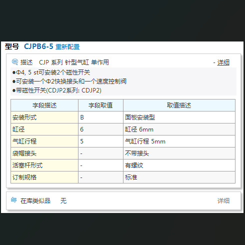Viewport: 245px width, 245px height.
Task: Click the 安装形式 row label
Action: pos(44,117)
